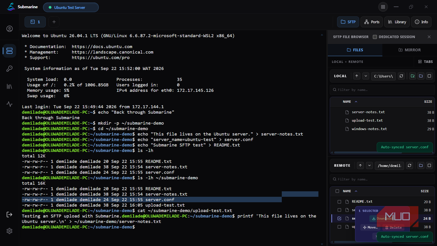Open the Ports panel
The width and height of the screenshot is (437, 246).
coord(372,22)
